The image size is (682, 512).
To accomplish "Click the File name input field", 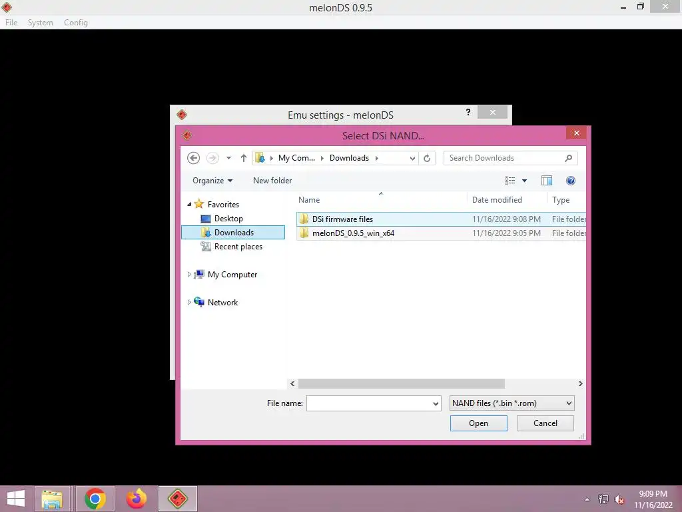I will (x=369, y=403).
